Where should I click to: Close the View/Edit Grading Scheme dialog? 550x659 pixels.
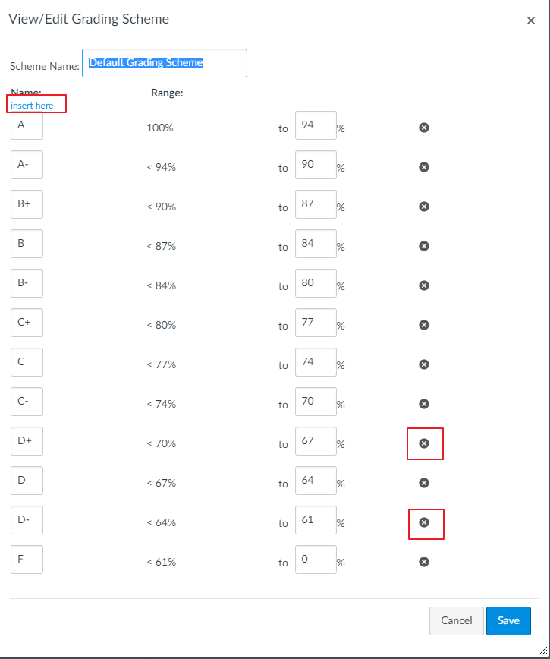click(x=531, y=20)
